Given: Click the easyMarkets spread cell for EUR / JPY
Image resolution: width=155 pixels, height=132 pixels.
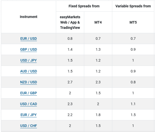Looking at the screenshot, I should coord(70,115).
